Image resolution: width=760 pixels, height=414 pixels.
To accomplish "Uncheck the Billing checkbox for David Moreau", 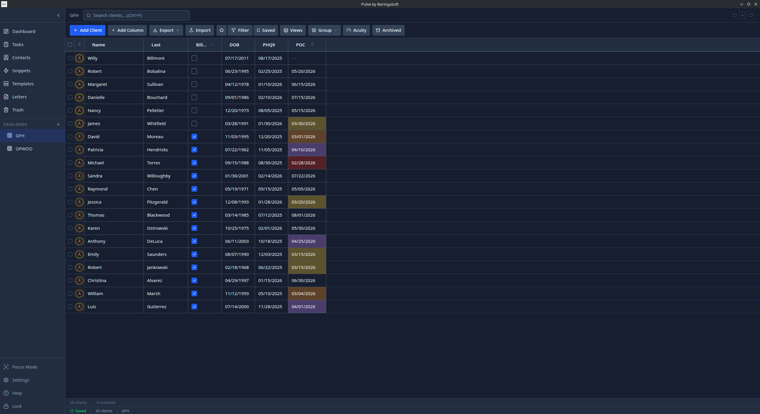I will click(x=194, y=136).
